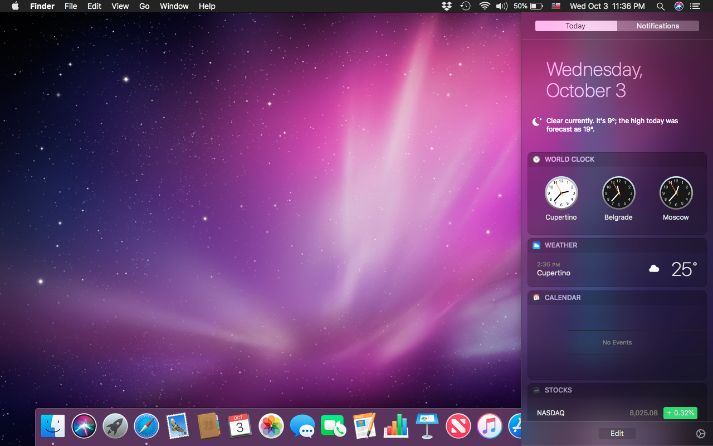
Task: Open Spotlight search magnifier
Action: click(x=661, y=6)
